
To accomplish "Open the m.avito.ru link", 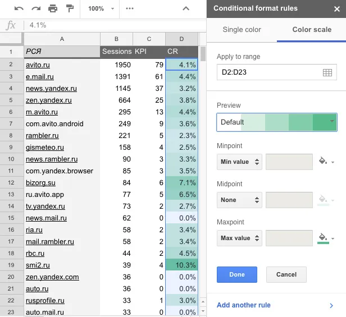I will pyautogui.click(x=42, y=112).
